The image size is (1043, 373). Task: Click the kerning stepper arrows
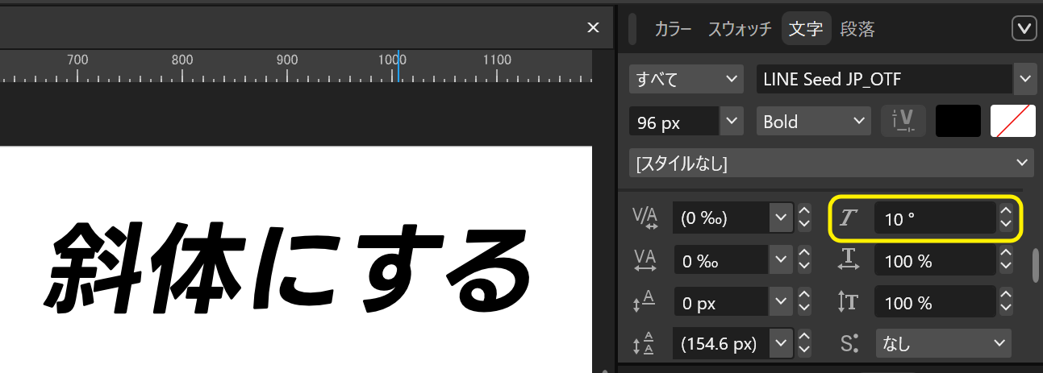[x=804, y=218]
